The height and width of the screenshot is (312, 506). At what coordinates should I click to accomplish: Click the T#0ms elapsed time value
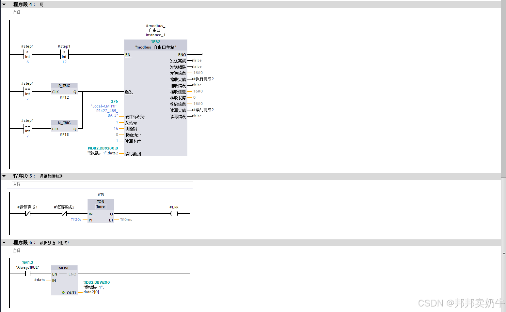tap(126, 220)
